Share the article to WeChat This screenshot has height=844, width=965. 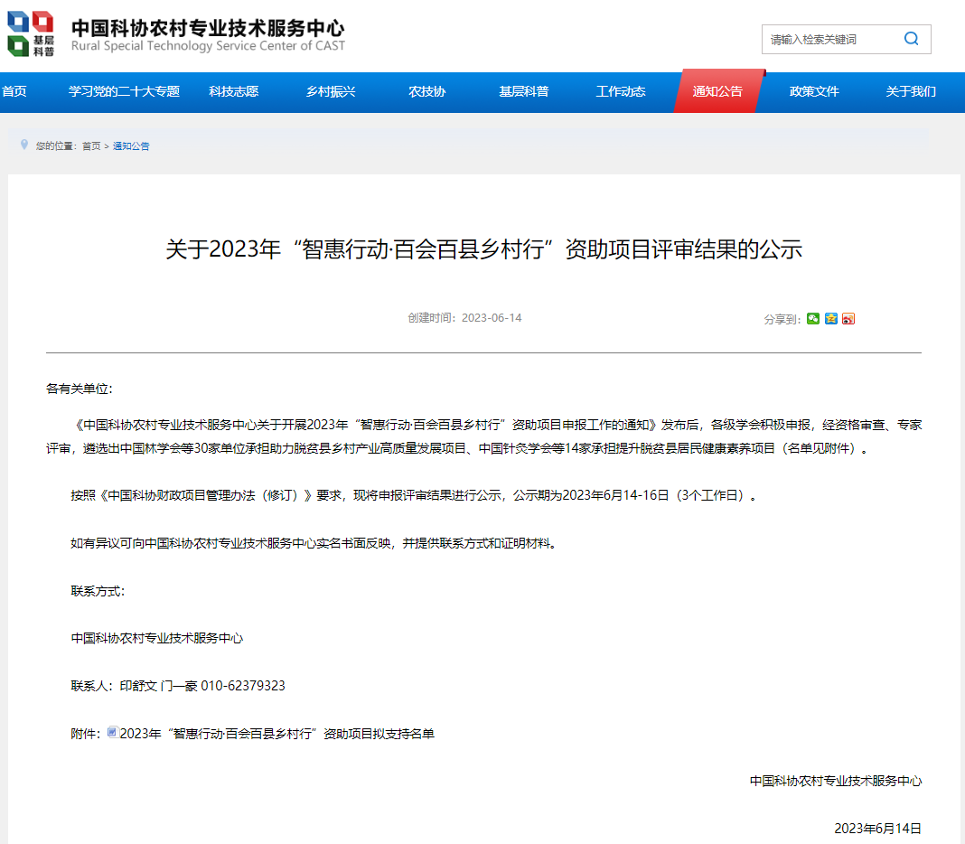click(x=813, y=319)
